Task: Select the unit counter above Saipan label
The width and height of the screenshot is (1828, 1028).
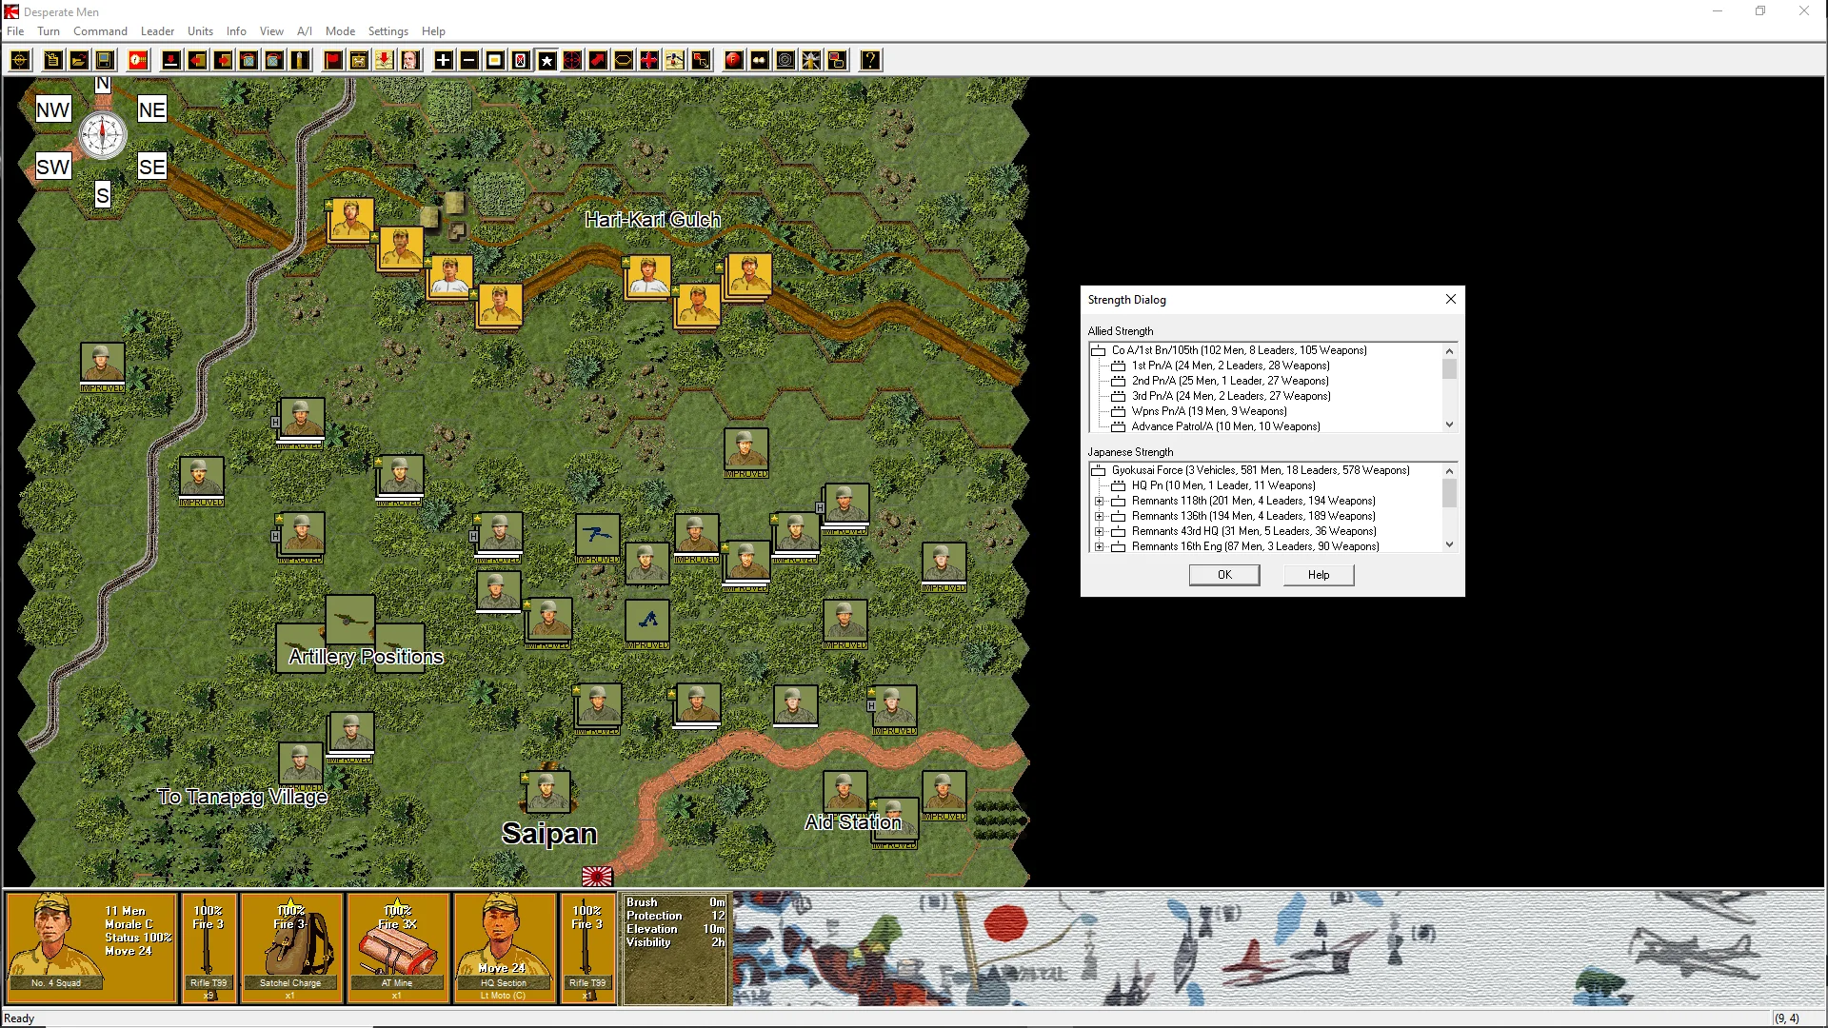Action: click(547, 792)
